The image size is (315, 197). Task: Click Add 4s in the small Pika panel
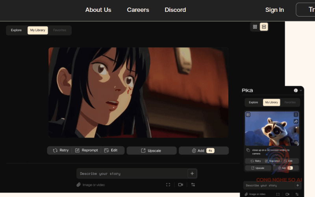click(285, 168)
